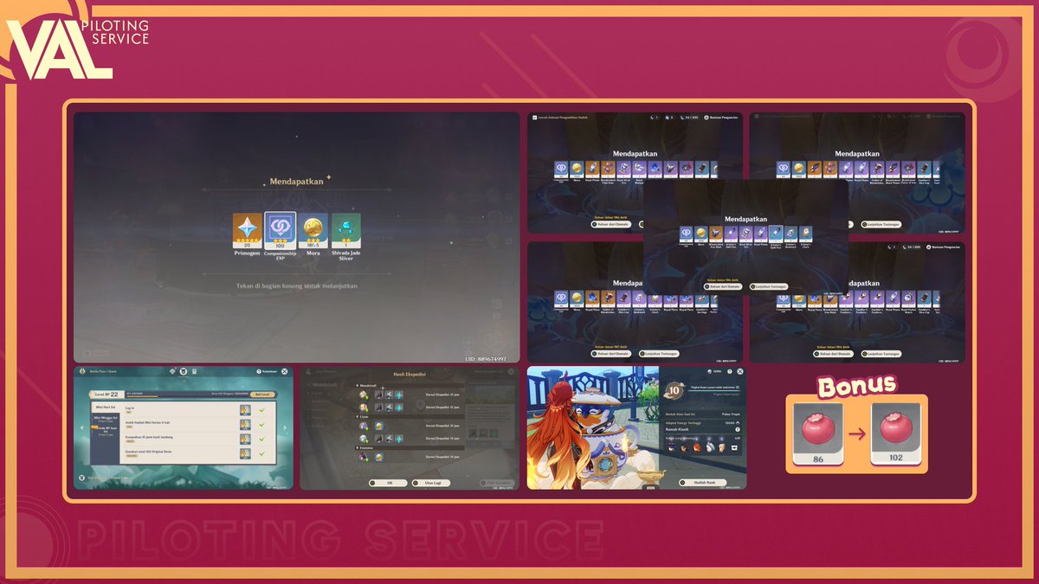
Task: Click the Hasil Ekspedisi title
Action: pyautogui.click(x=410, y=374)
